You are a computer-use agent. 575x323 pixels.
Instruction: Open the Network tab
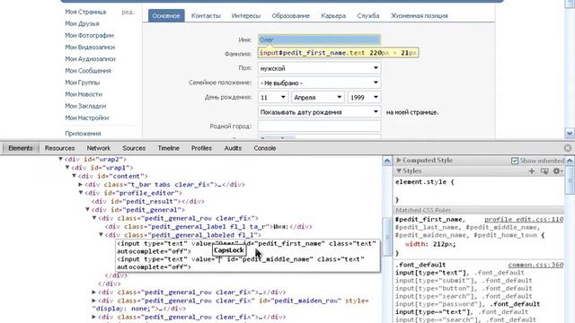pos(98,148)
